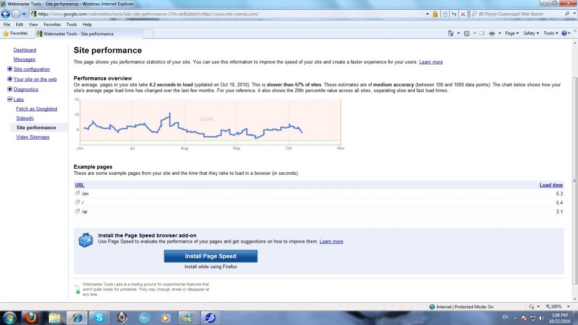Click the RSS Feeds icon
Viewport: 578px width, 325px height.
tap(466, 33)
